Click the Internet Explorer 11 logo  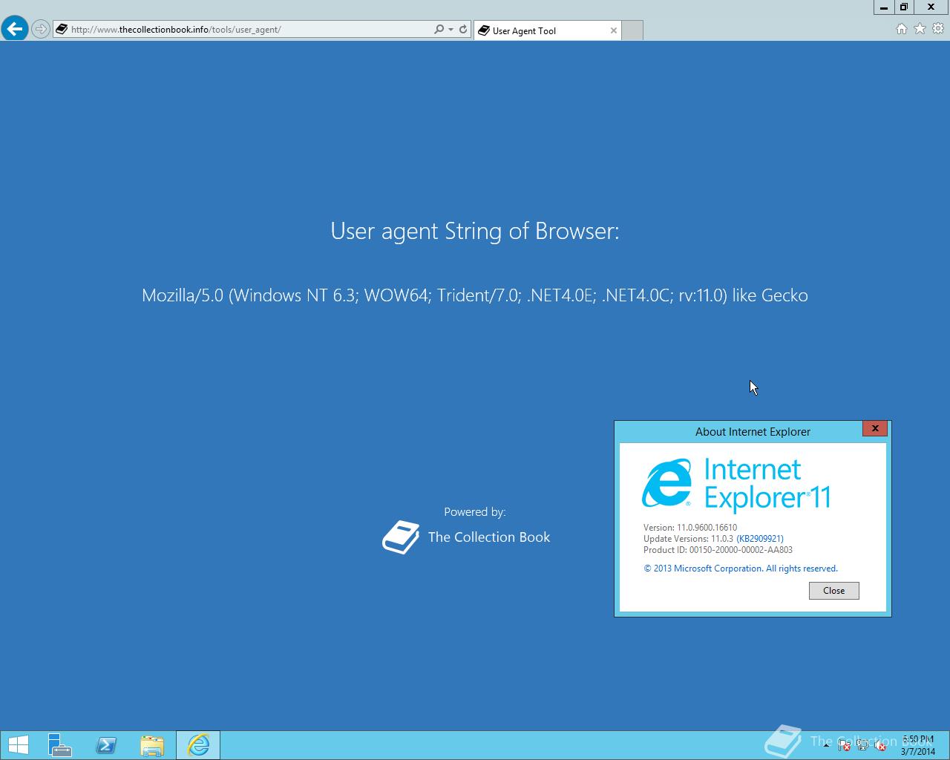(736, 485)
